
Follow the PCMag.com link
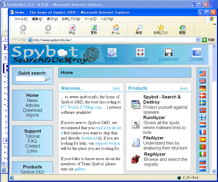(x=90, y=107)
